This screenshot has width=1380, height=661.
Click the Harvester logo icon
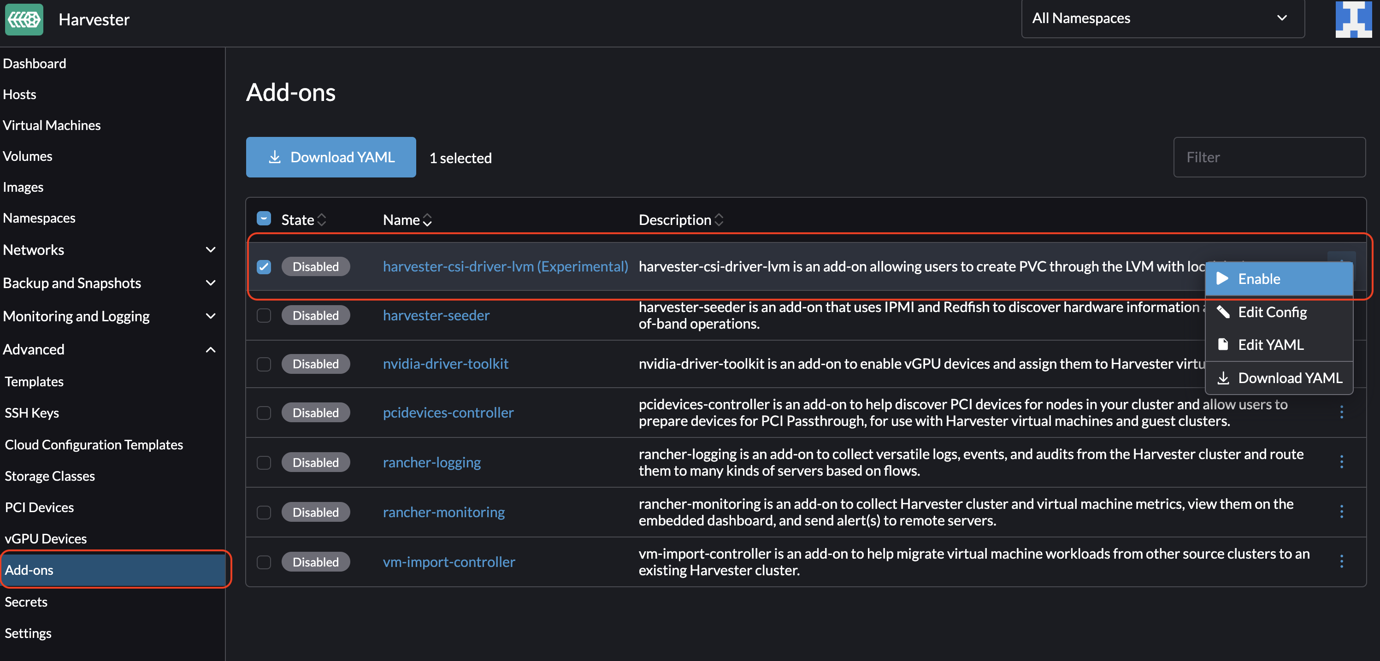tap(24, 19)
